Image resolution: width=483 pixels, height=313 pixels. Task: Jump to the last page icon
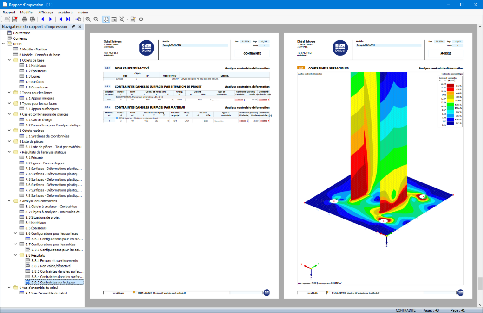click(x=68, y=19)
